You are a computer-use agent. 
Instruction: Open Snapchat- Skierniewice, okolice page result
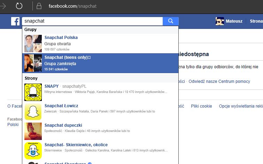(100, 150)
